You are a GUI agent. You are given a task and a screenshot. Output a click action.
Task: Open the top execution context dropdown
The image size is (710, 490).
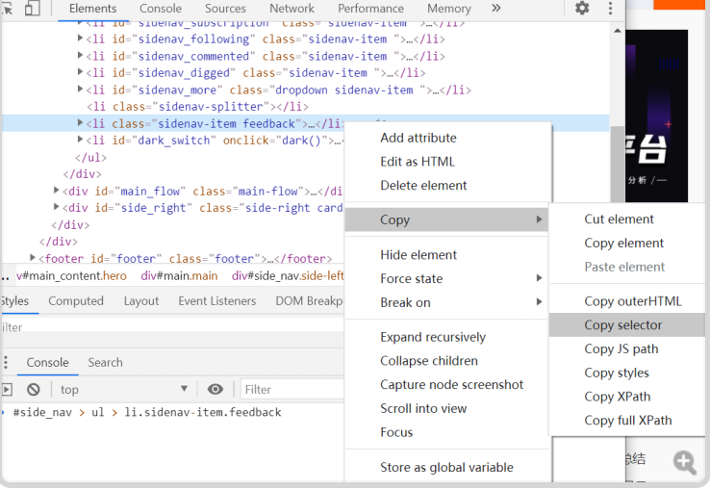click(124, 389)
